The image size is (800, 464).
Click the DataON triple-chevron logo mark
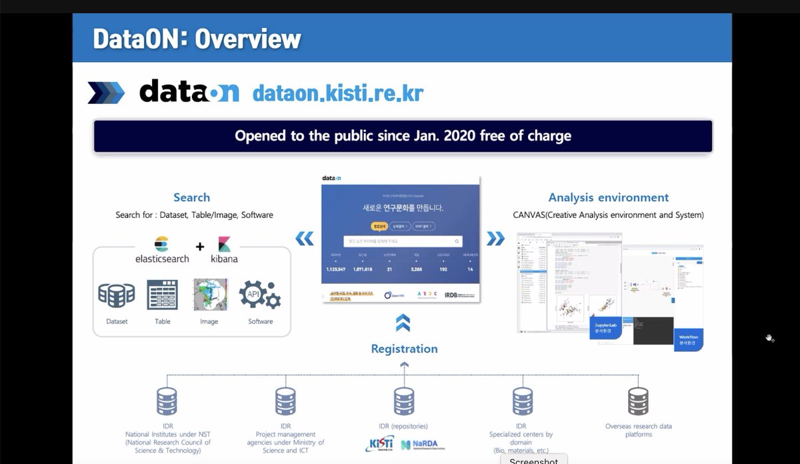[x=106, y=93]
